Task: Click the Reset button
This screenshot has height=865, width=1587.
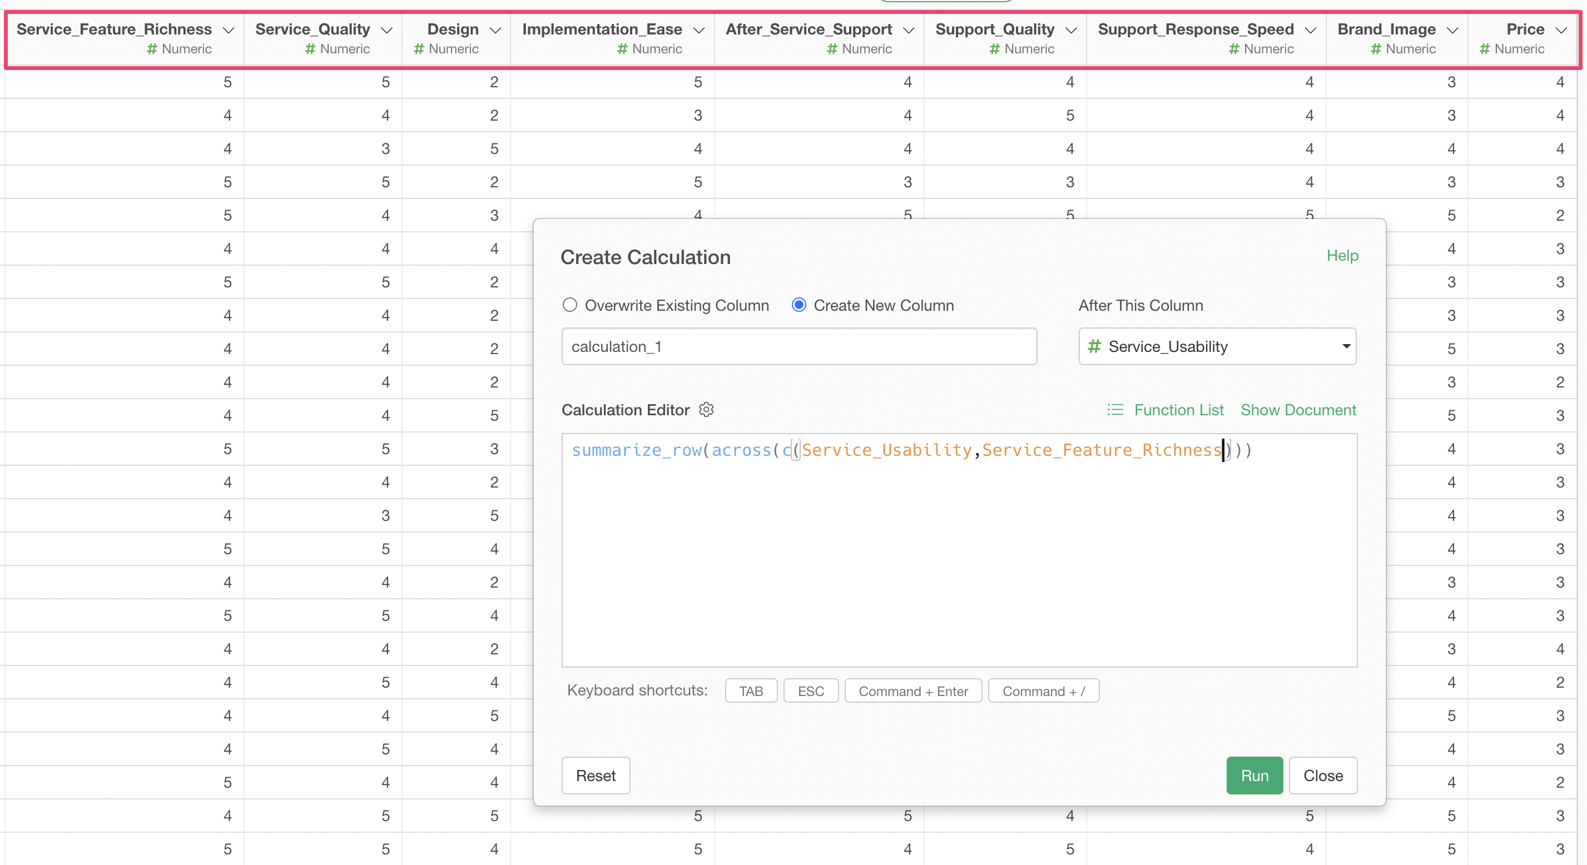Action: click(x=595, y=775)
